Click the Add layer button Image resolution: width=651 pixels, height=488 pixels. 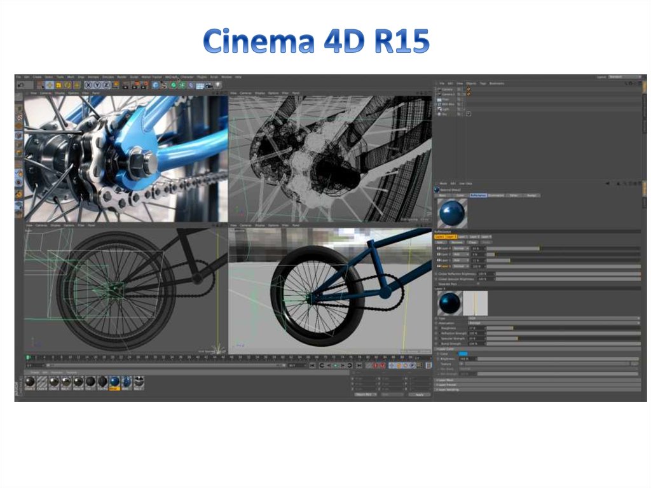coord(440,242)
